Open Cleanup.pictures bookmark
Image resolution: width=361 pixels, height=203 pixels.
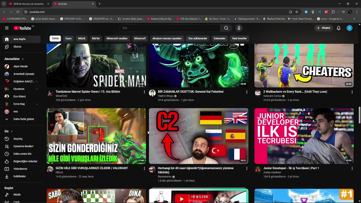point(247,19)
